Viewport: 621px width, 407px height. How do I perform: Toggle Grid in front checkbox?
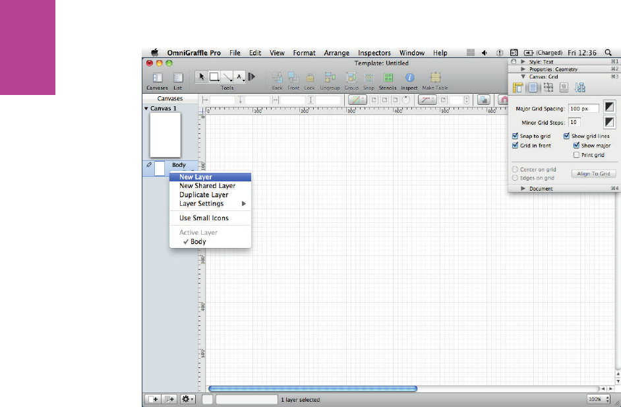(x=515, y=145)
